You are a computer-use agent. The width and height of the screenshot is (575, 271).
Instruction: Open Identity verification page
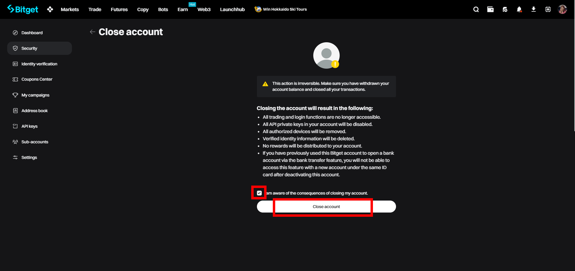(x=40, y=64)
